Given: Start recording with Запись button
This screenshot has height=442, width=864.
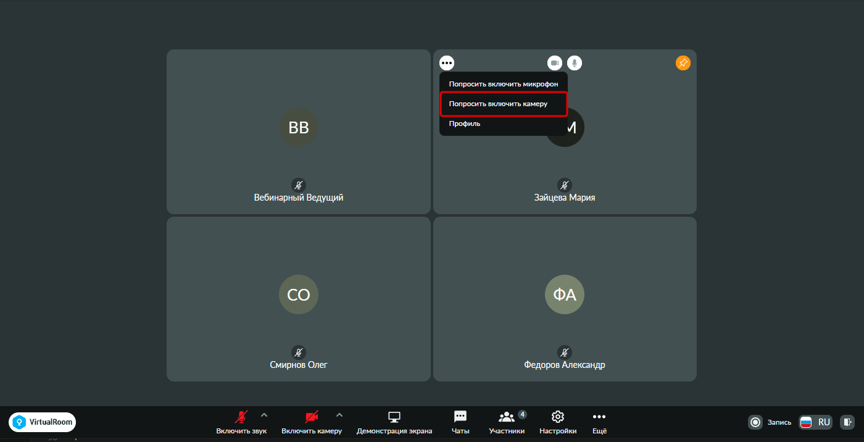Looking at the screenshot, I should coord(770,422).
